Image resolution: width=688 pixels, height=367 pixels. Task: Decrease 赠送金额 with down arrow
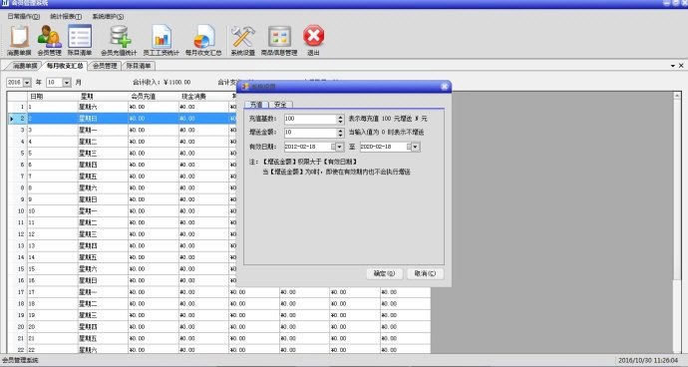340,136
